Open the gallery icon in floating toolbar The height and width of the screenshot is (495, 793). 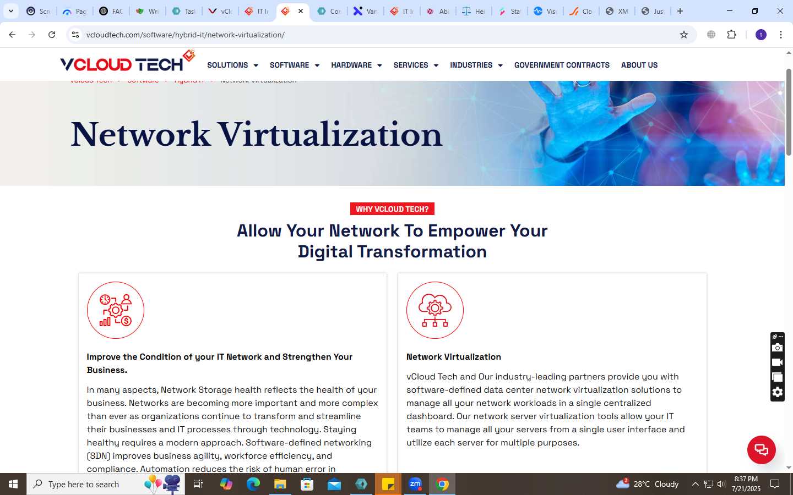777,377
